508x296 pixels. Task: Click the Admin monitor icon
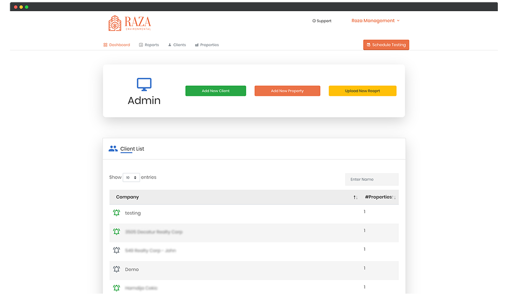click(x=144, y=84)
